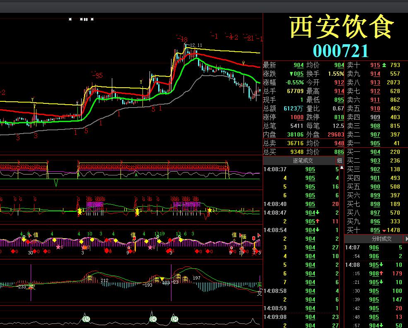
Task: Select the 卖二 907 price
Action: pos(375,134)
